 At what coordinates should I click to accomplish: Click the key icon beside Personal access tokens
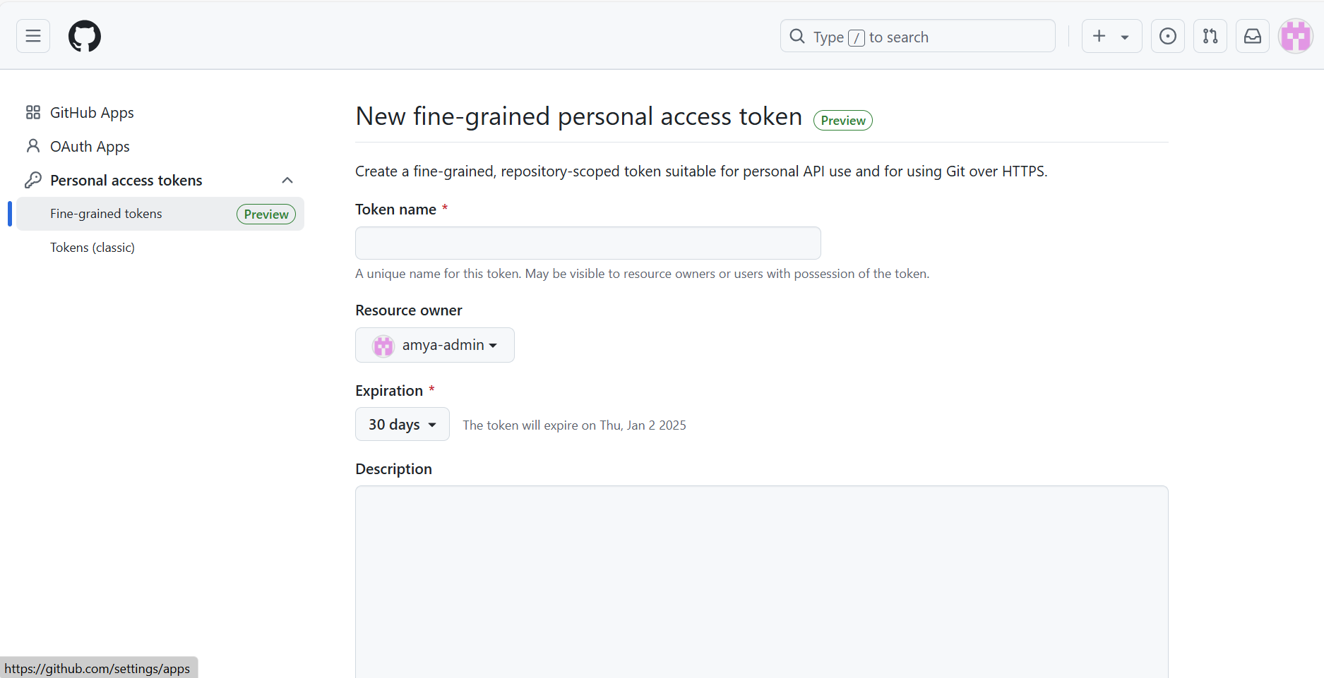(x=32, y=181)
